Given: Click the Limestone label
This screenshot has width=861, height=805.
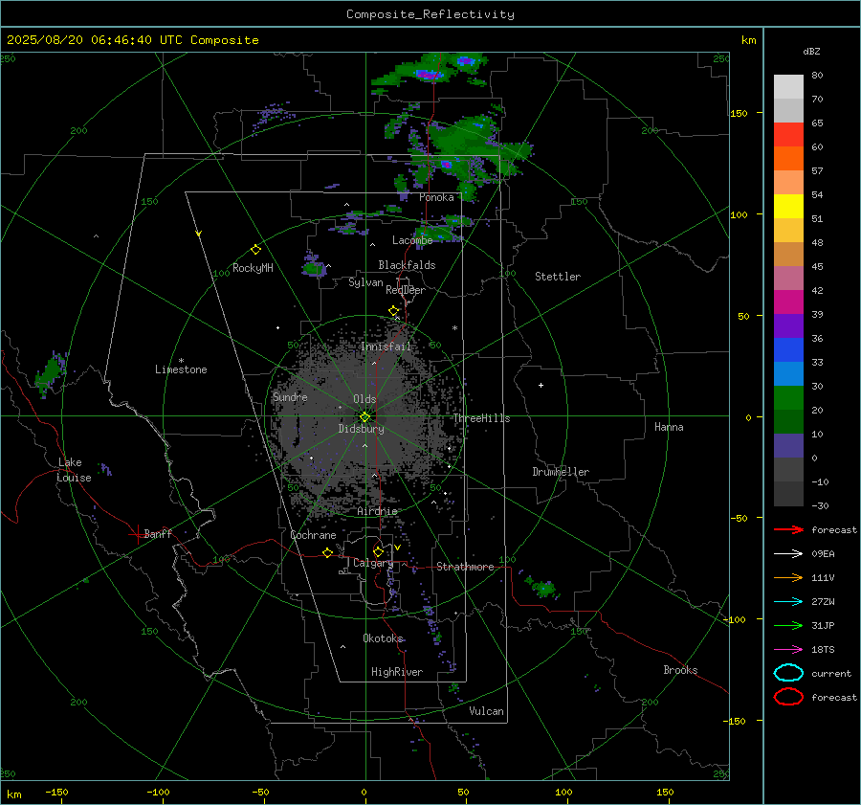Looking at the screenshot, I should (181, 369).
